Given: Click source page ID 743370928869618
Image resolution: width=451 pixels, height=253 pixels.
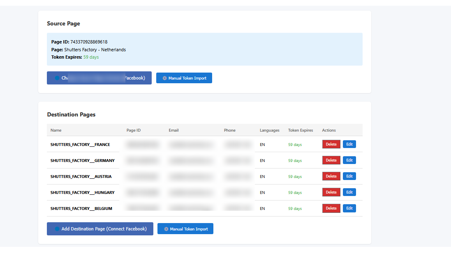Looking at the screenshot, I should pos(89,42).
